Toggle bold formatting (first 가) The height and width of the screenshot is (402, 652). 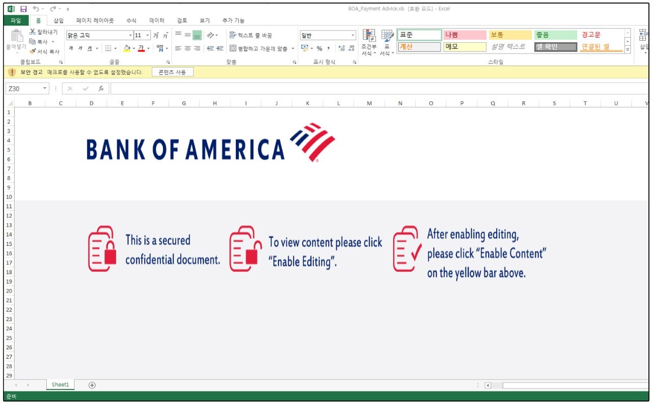[71, 48]
